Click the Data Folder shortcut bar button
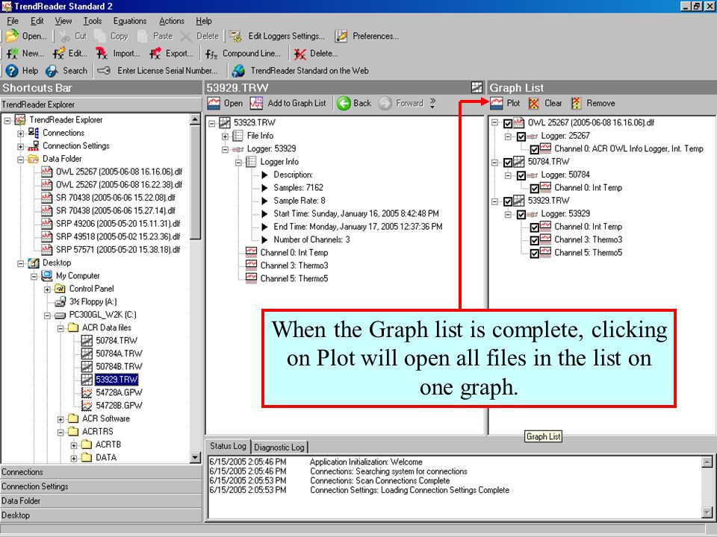The image size is (717, 537). coord(101,501)
